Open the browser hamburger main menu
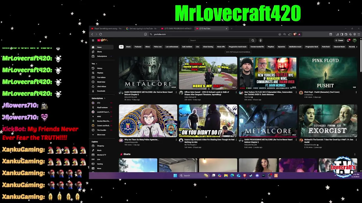 click(359, 34)
